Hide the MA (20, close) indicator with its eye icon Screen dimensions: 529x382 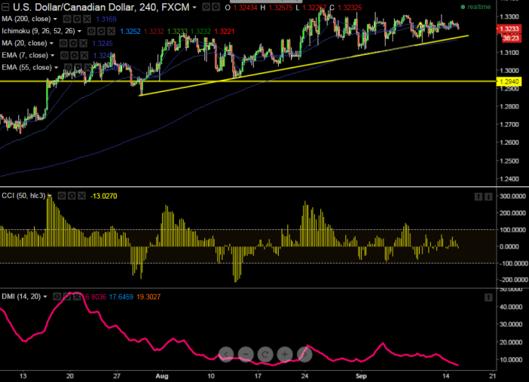pyautogui.click(x=63, y=43)
